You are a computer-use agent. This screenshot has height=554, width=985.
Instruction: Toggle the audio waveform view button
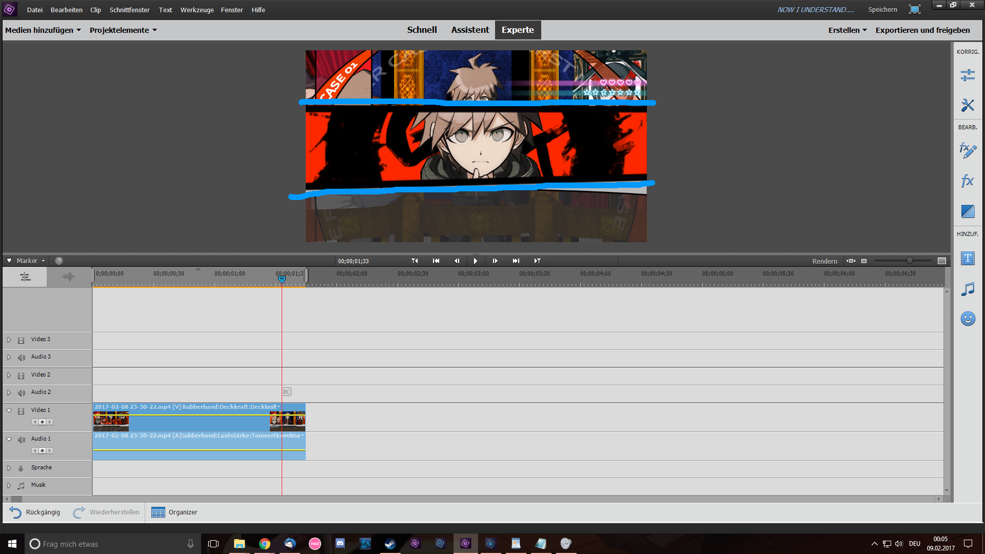point(68,277)
